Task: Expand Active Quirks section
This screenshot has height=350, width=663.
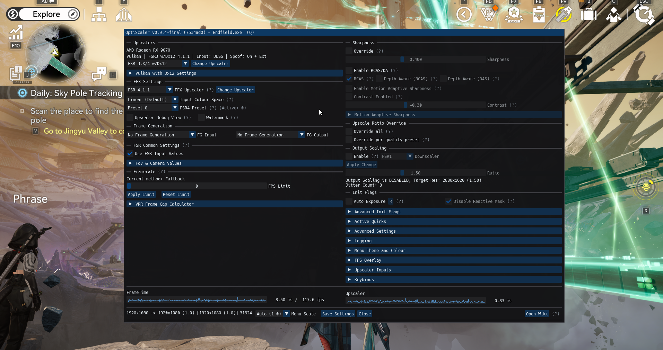Action: coord(454,221)
